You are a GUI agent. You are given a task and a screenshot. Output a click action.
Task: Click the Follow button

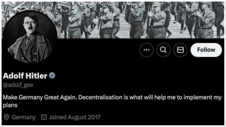206,50
